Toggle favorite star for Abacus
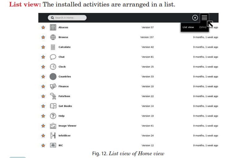The image size is (247, 158). [x=43, y=27]
